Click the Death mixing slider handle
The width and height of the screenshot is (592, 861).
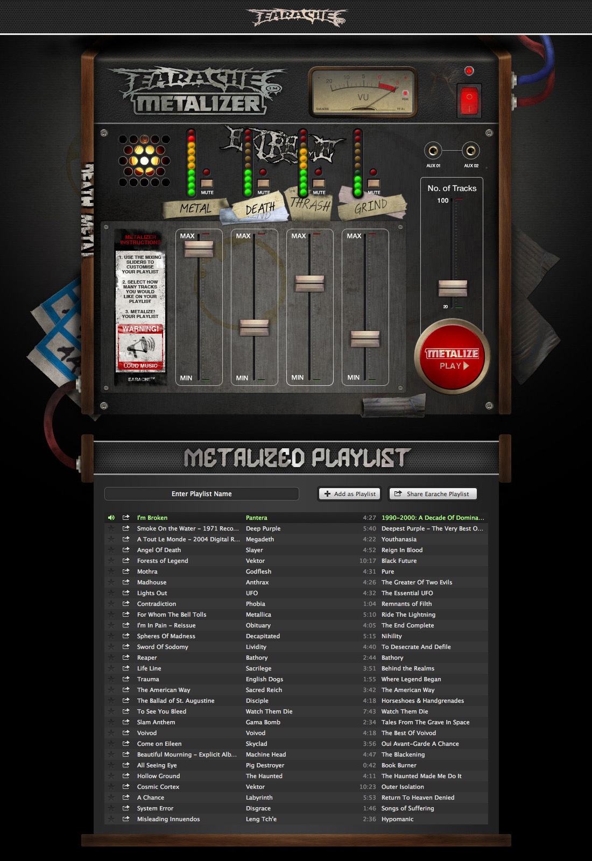click(x=254, y=327)
